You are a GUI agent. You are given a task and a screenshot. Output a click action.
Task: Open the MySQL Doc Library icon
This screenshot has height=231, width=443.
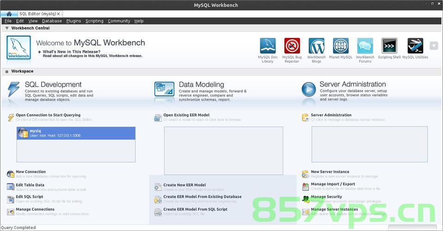268,46
